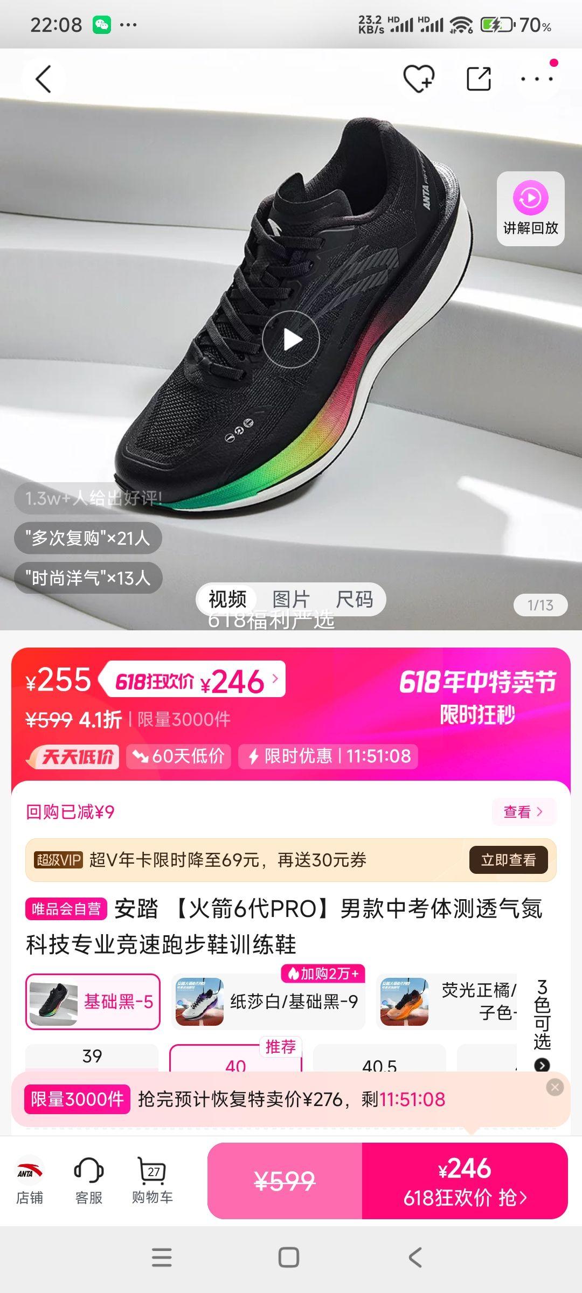Select the 基础黑-5 color option
582x1293 pixels.
93,1002
